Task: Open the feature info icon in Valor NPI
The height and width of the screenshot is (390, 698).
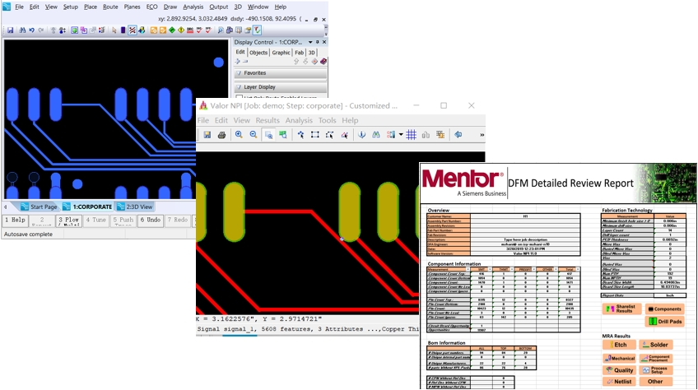Action: (361, 134)
